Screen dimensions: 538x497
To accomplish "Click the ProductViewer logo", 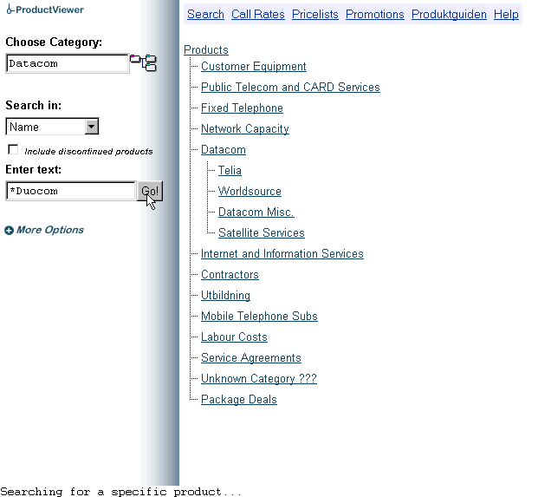I will [x=45, y=10].
